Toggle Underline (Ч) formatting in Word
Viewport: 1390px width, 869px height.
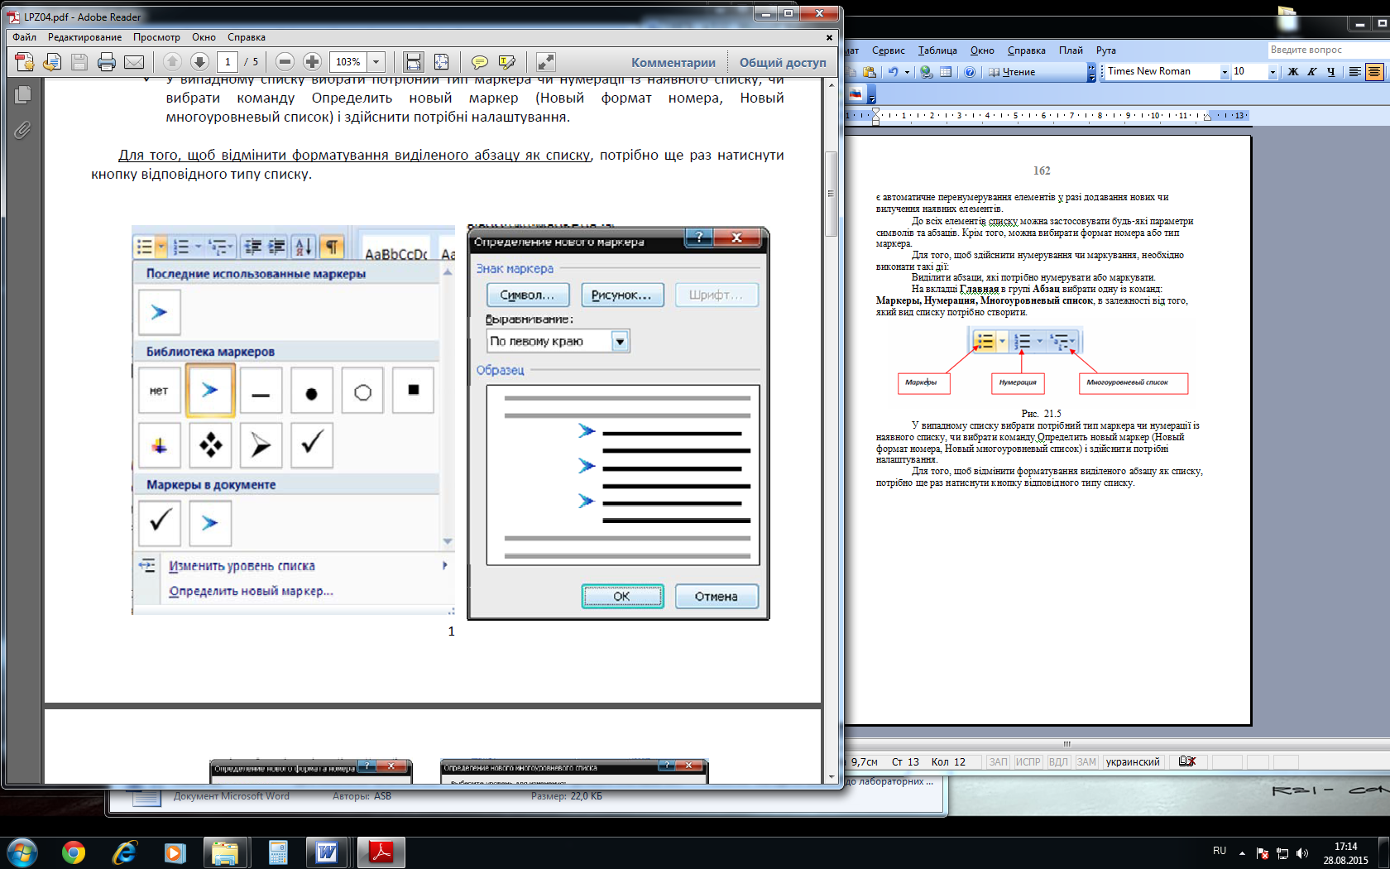[x=1330, y=72]
